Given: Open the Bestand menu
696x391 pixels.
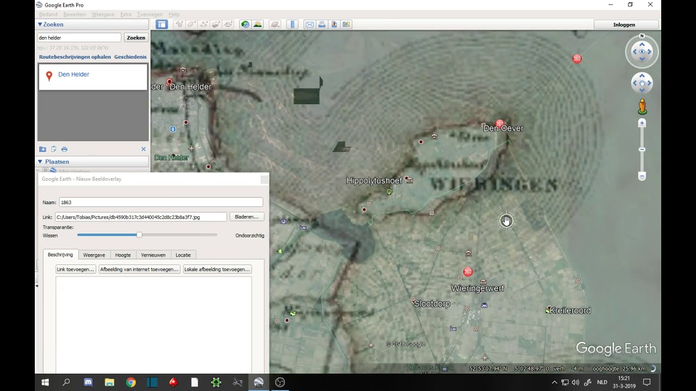Looking at the screenshot, I should [48, 14].
